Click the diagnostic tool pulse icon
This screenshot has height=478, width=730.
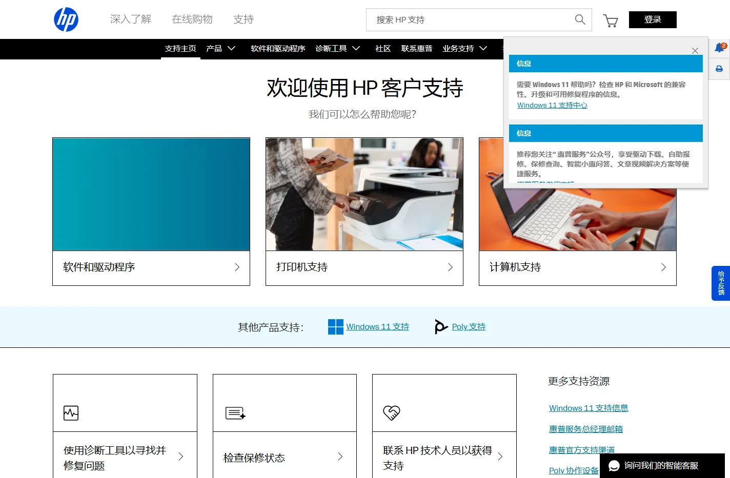71,413
